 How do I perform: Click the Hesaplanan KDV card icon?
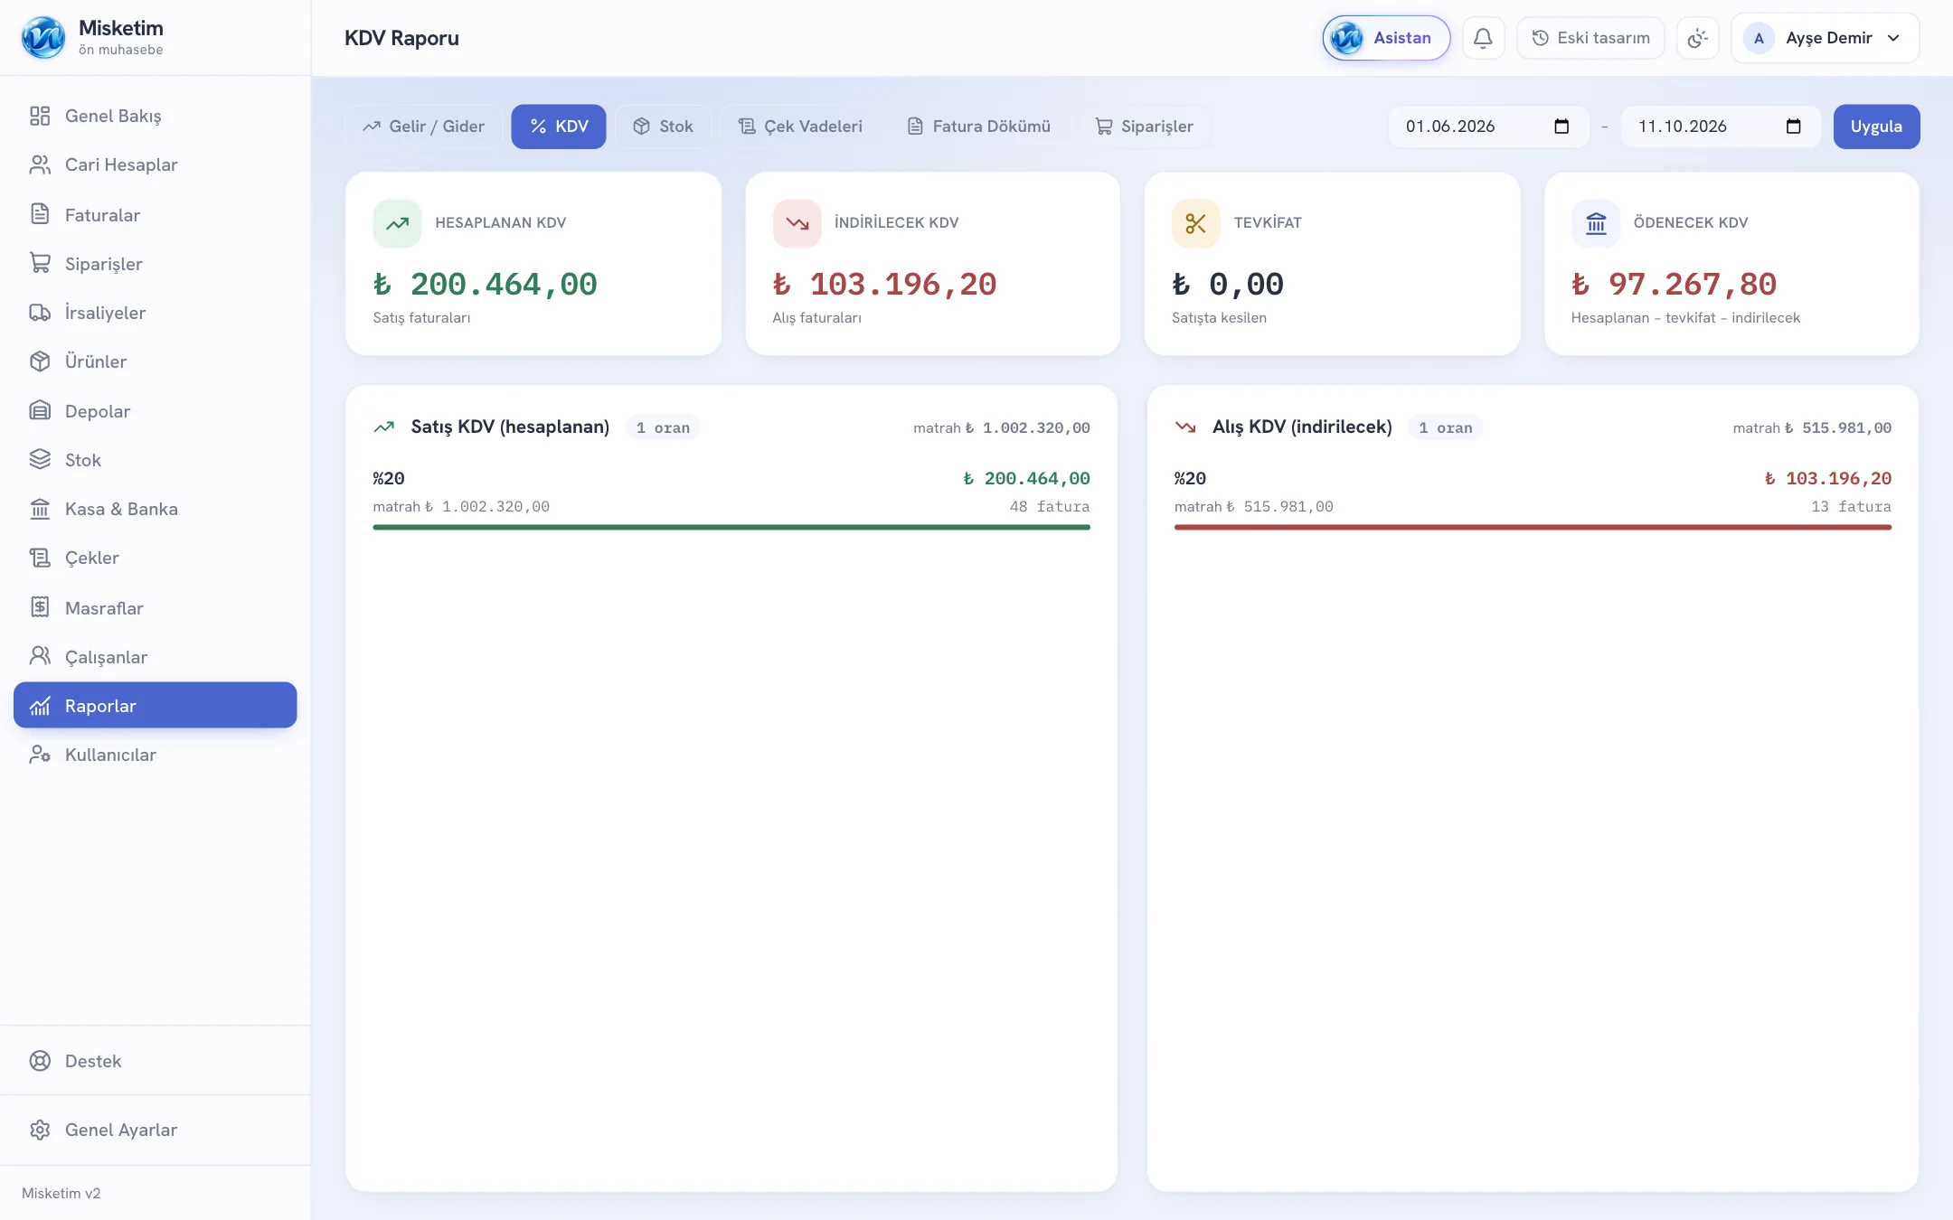(397, 223)
